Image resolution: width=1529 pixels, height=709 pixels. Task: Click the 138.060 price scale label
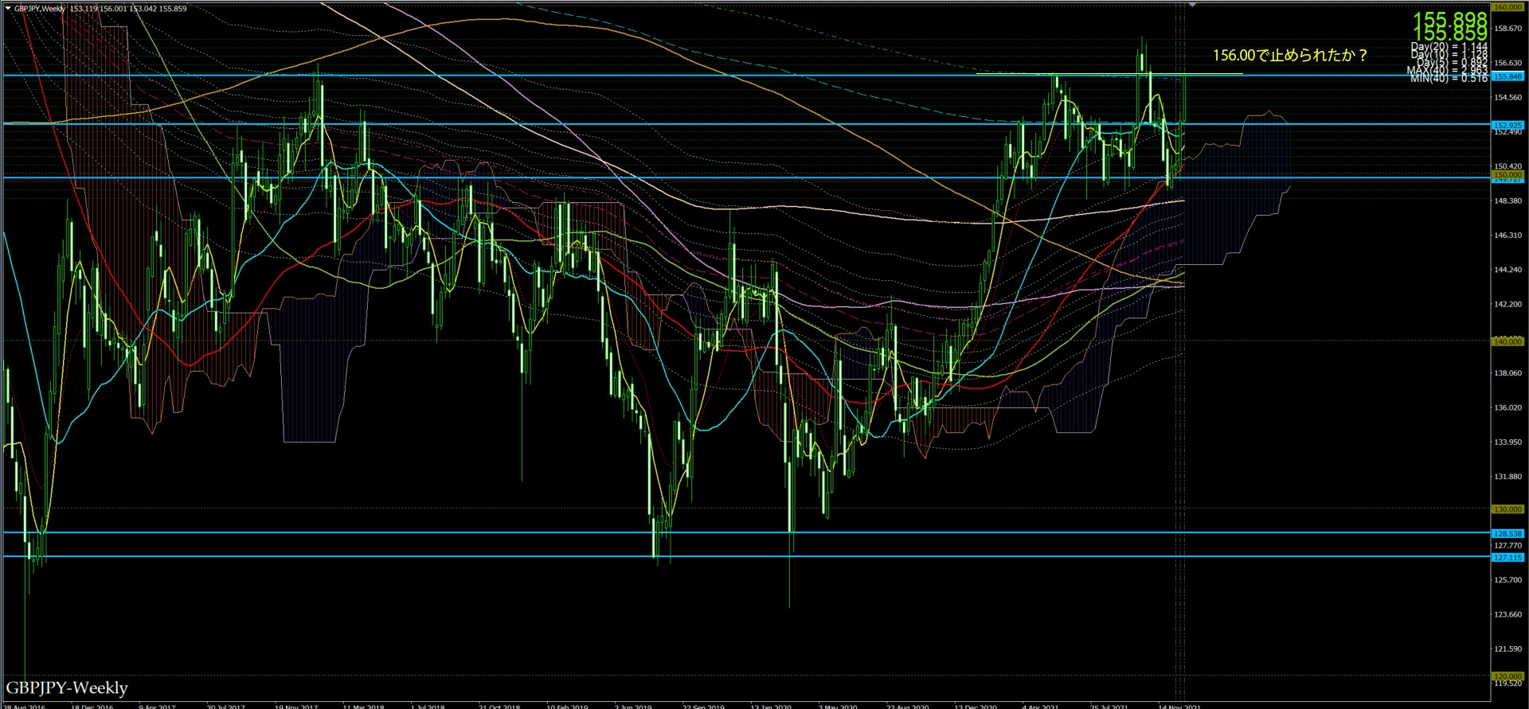coord(1508,373)
